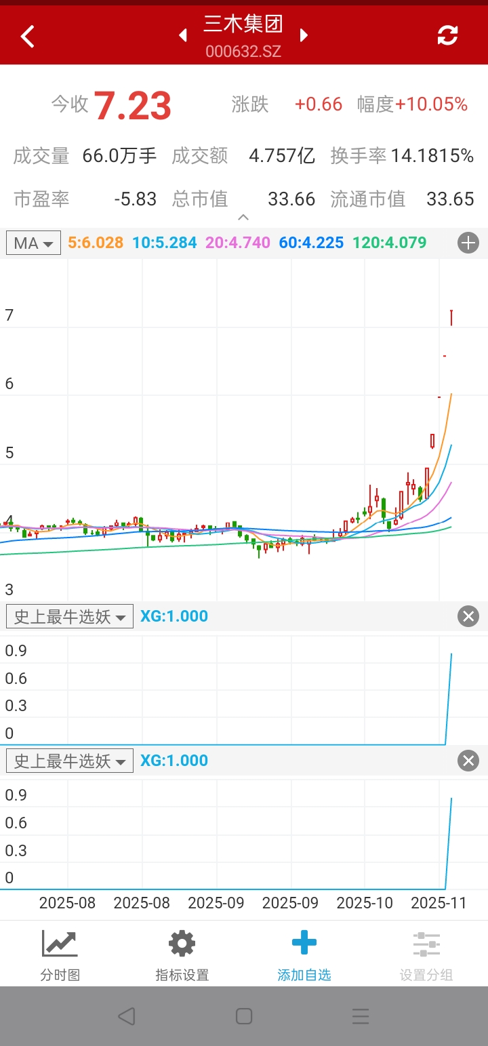488x1046 pixels.
Task: Collapse quote details with chevron arrow
Action: (x=243, y=218)
